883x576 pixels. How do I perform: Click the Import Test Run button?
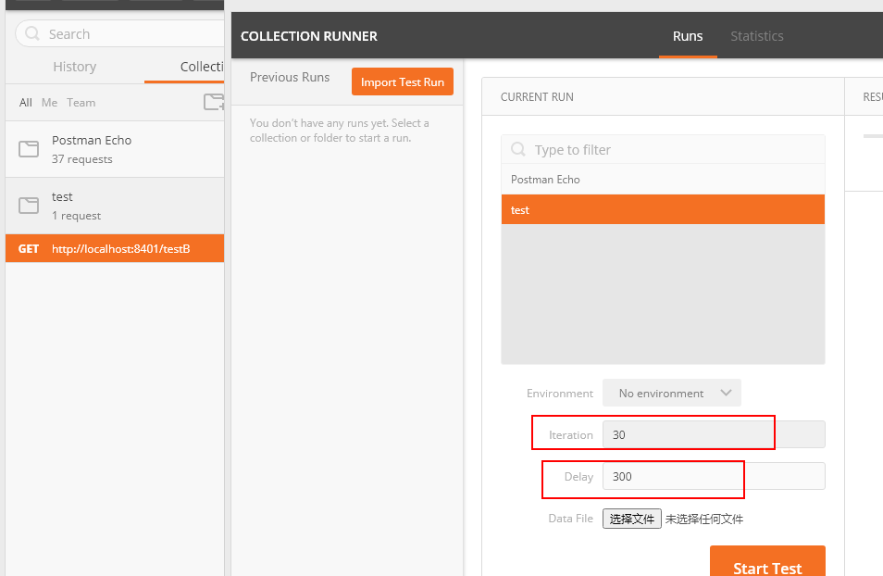(403, 81)
